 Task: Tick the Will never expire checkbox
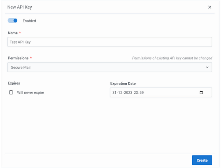tap(11, 92)
